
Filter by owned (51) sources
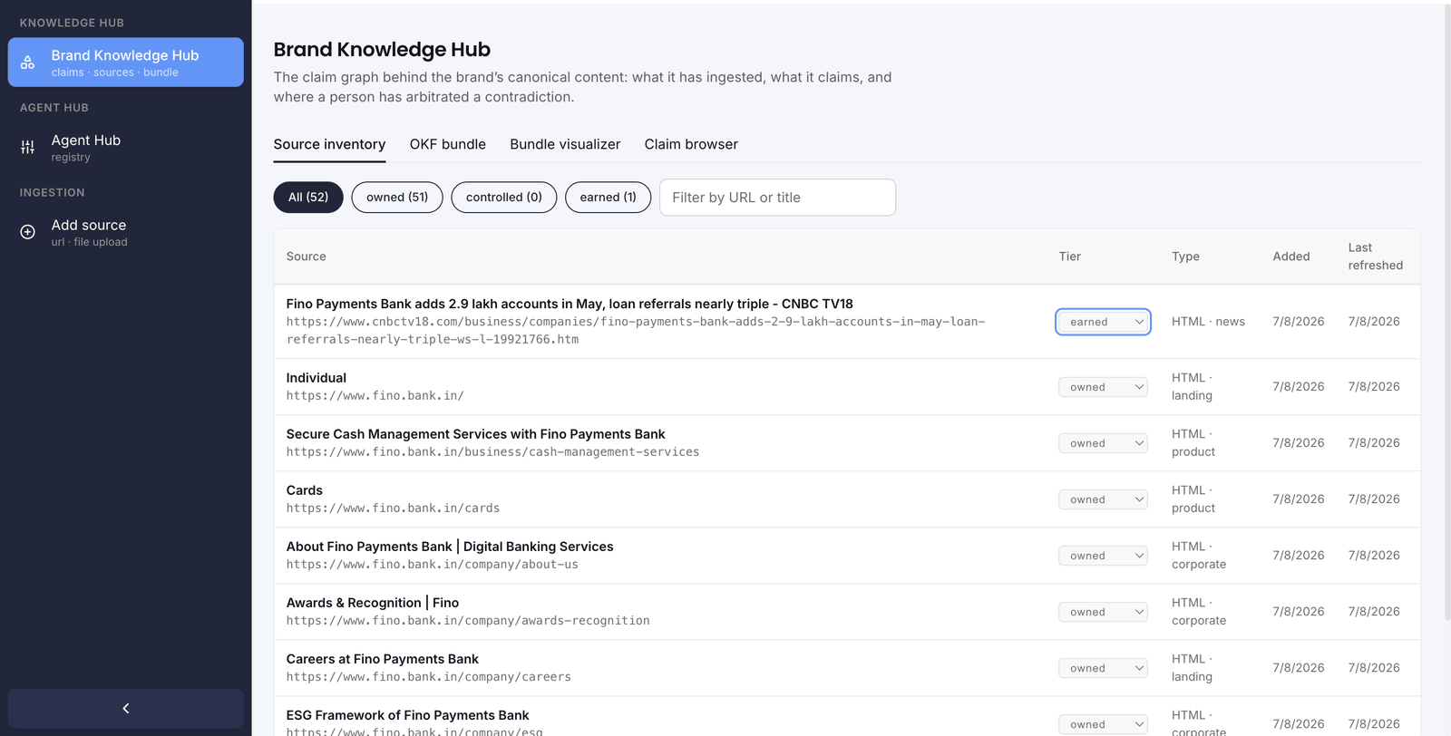pos(397,197)
